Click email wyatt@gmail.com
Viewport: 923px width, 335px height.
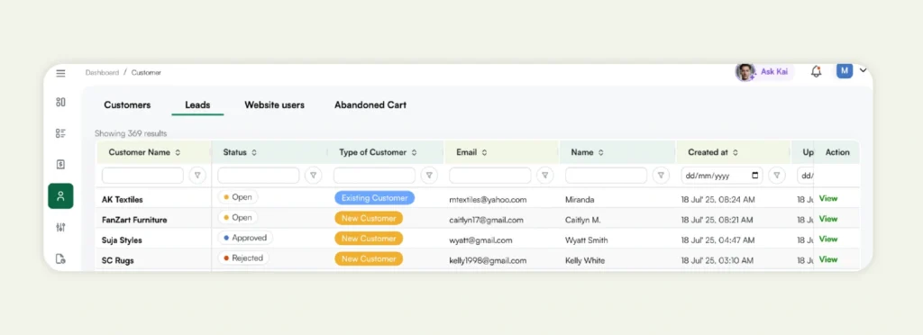tap(481, 240)
